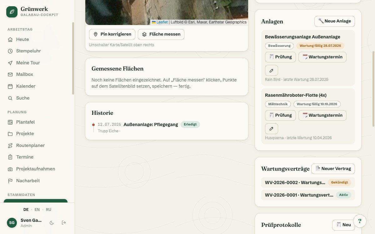Click the Termine clipboard icon
375x234 pixels.
coord(10,157)
